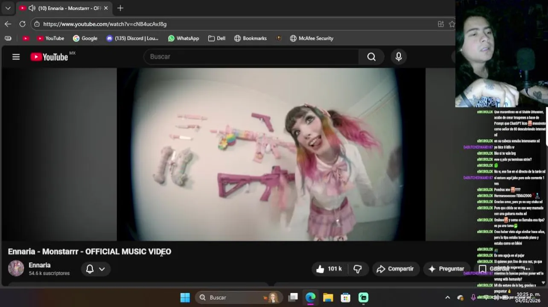
Task: Open File Explorer from the taskbar
Action: pos(328,298)
